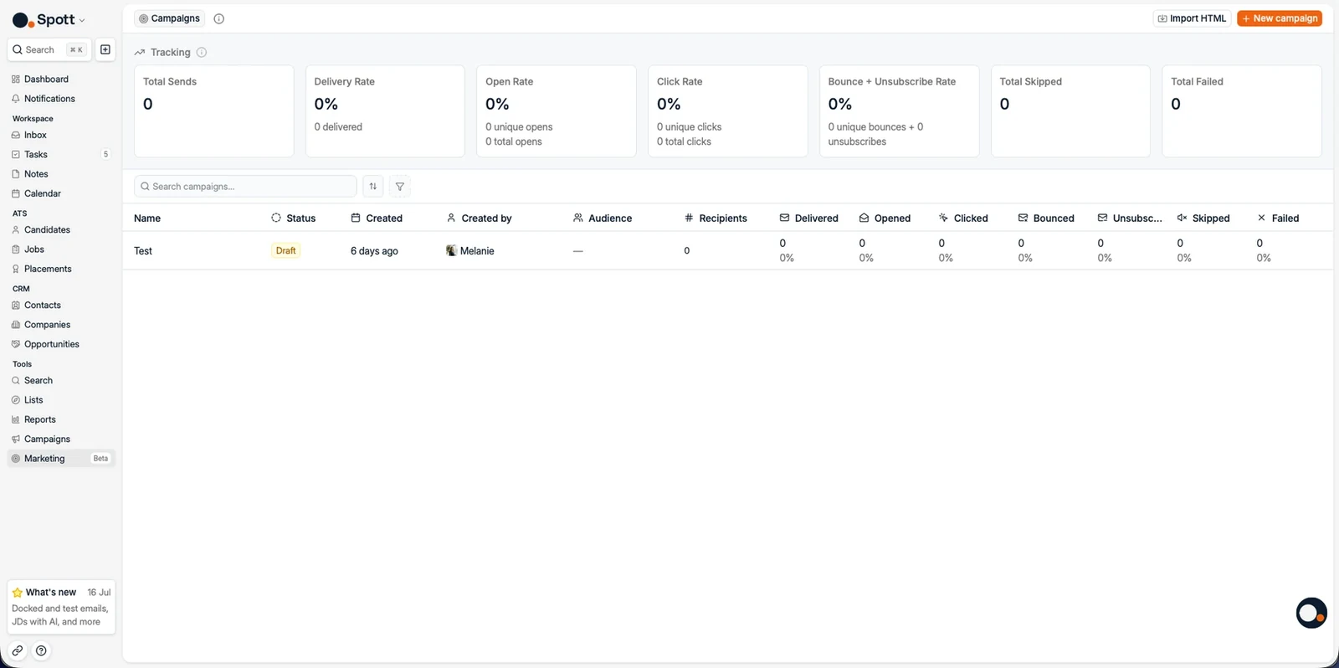Screen dimensions: 1339x668
Task: Open Search under Tools
Action: coord(61,380)
